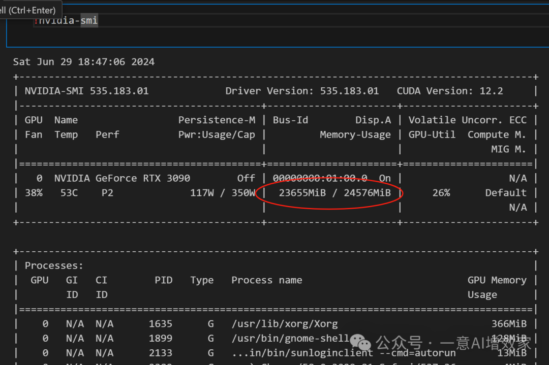Click the Bus-Id 00000000:01:00.0 value
The image size is (549, 365).
coord(320,178)
